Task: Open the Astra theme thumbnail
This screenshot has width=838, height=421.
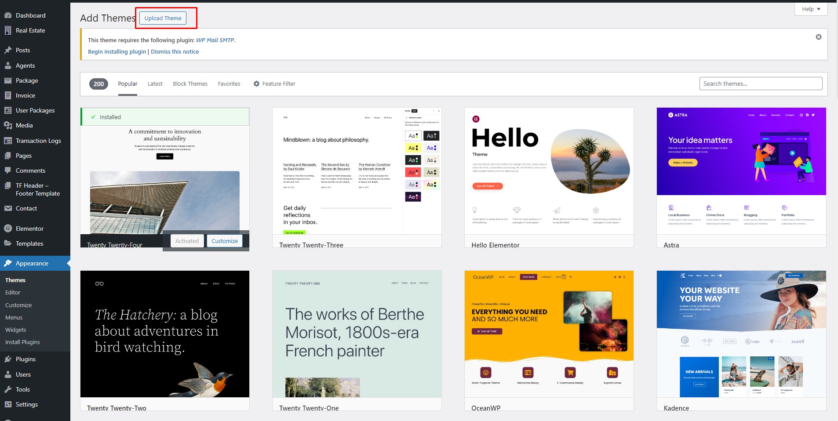Action: click(x=741, y=171)
